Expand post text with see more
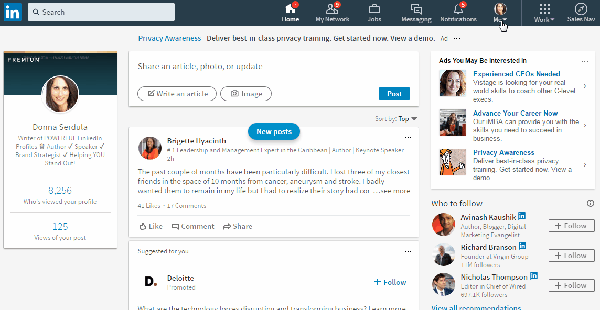The height and width of the screenshot is (310, 600). point(391,191)
